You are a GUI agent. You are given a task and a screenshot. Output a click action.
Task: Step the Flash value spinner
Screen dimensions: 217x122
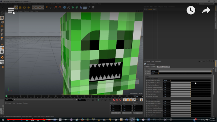(158, 71)
